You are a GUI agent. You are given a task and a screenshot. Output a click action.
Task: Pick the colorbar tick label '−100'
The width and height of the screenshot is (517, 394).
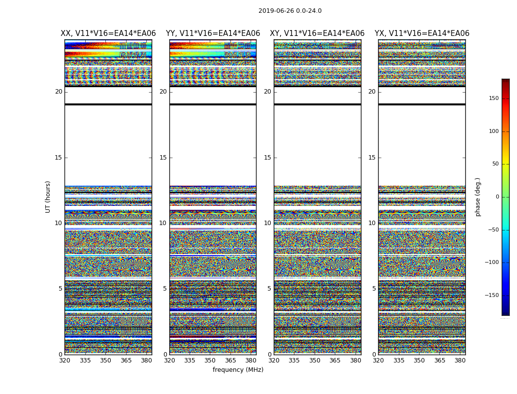pos(491,263)
